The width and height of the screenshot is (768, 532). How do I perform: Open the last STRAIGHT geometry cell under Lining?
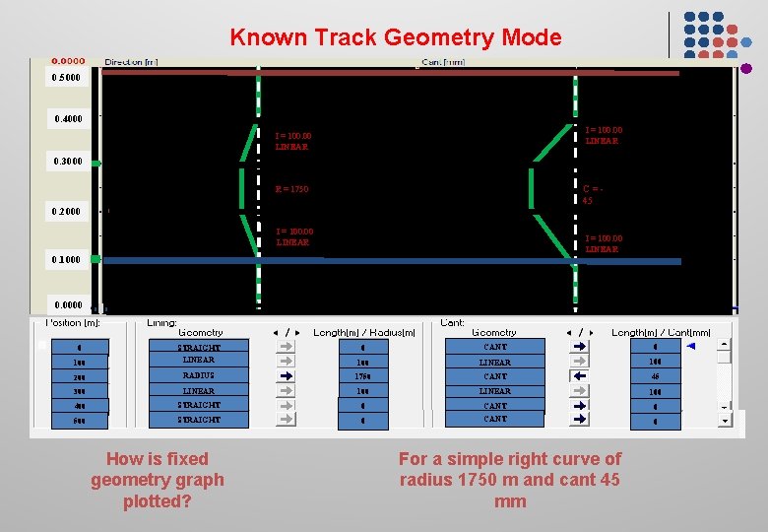198,420
